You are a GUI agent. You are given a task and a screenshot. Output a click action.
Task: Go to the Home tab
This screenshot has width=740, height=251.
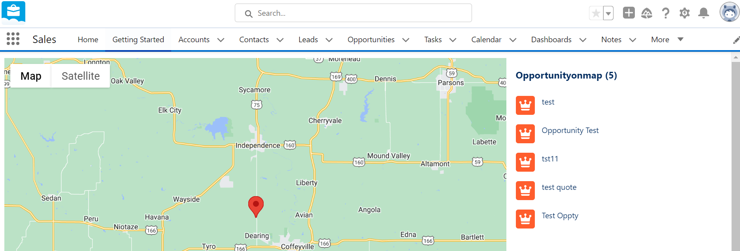click(x=88, y=39)
